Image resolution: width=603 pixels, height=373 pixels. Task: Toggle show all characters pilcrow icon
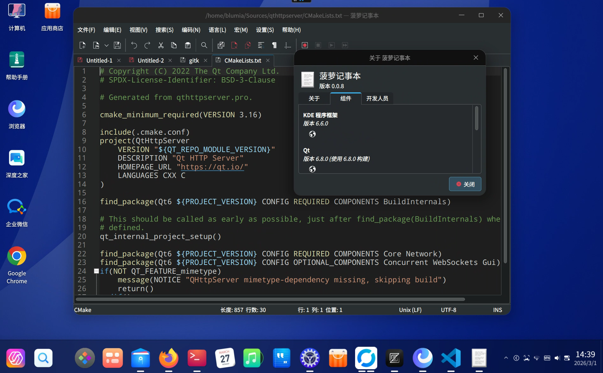[x=274, y=45]
